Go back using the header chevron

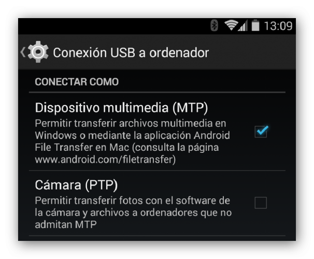tap(23, 52)
